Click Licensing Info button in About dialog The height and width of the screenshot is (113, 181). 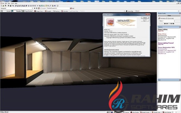click(145, 20)
